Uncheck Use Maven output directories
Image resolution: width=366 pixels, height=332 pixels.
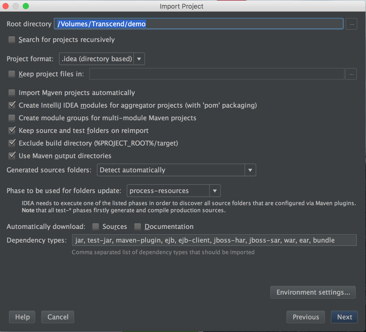click(12, 156)
